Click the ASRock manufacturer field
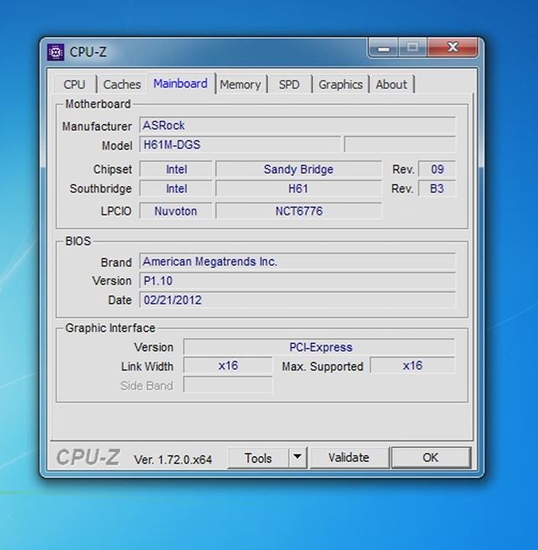 [298, 126]
